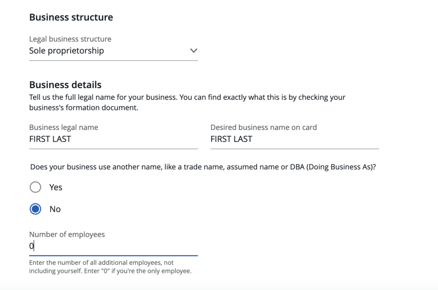Viewport: 438px width, 290px height.
Task: Click the blue underline below Number of employees
Action: tap(113, 255)
